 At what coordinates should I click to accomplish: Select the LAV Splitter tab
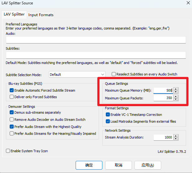(x=14, y=14)
